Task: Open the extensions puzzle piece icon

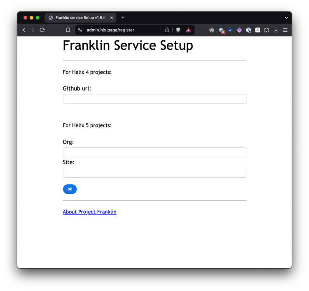Action: click(x=267, y=30)
